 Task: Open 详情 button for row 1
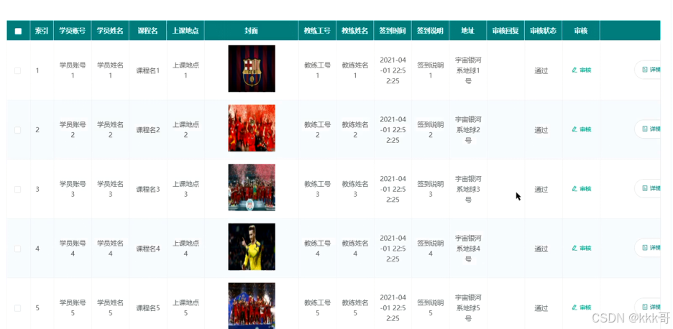[x=647, y=70]
